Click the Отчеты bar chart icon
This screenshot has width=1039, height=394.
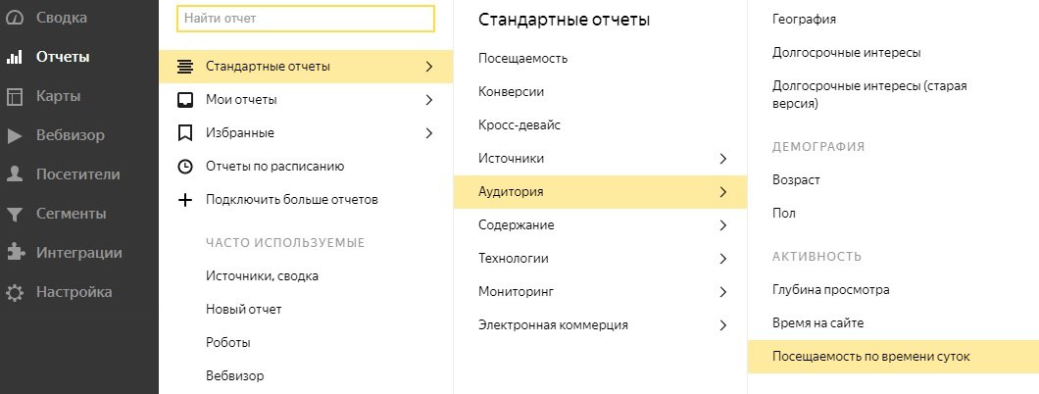point(14,57)
